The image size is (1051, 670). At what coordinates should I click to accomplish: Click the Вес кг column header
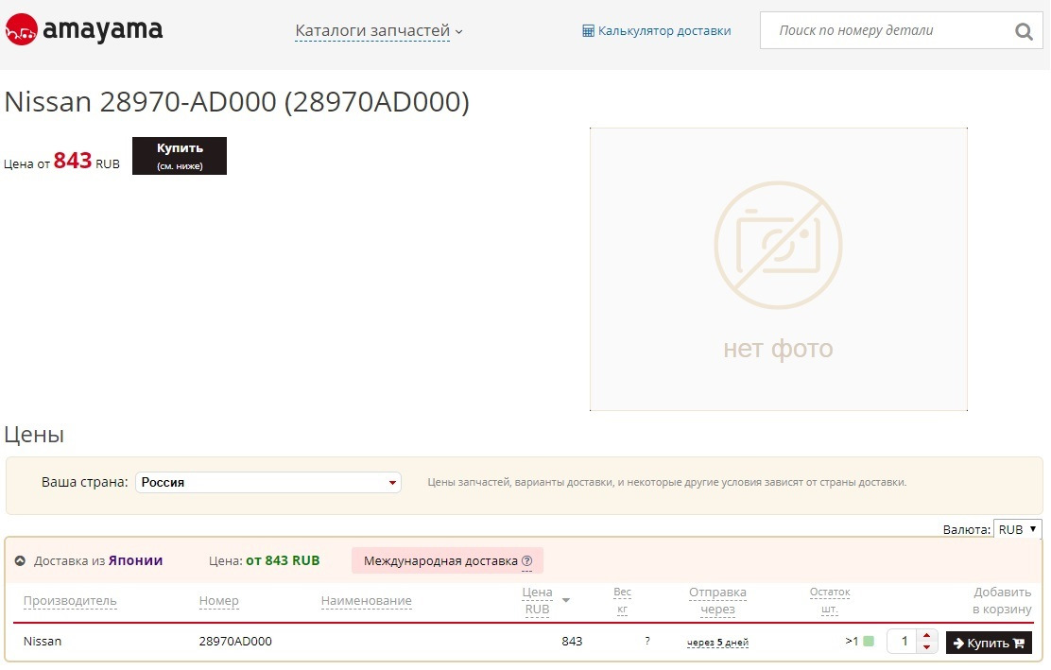coord(622,600)
